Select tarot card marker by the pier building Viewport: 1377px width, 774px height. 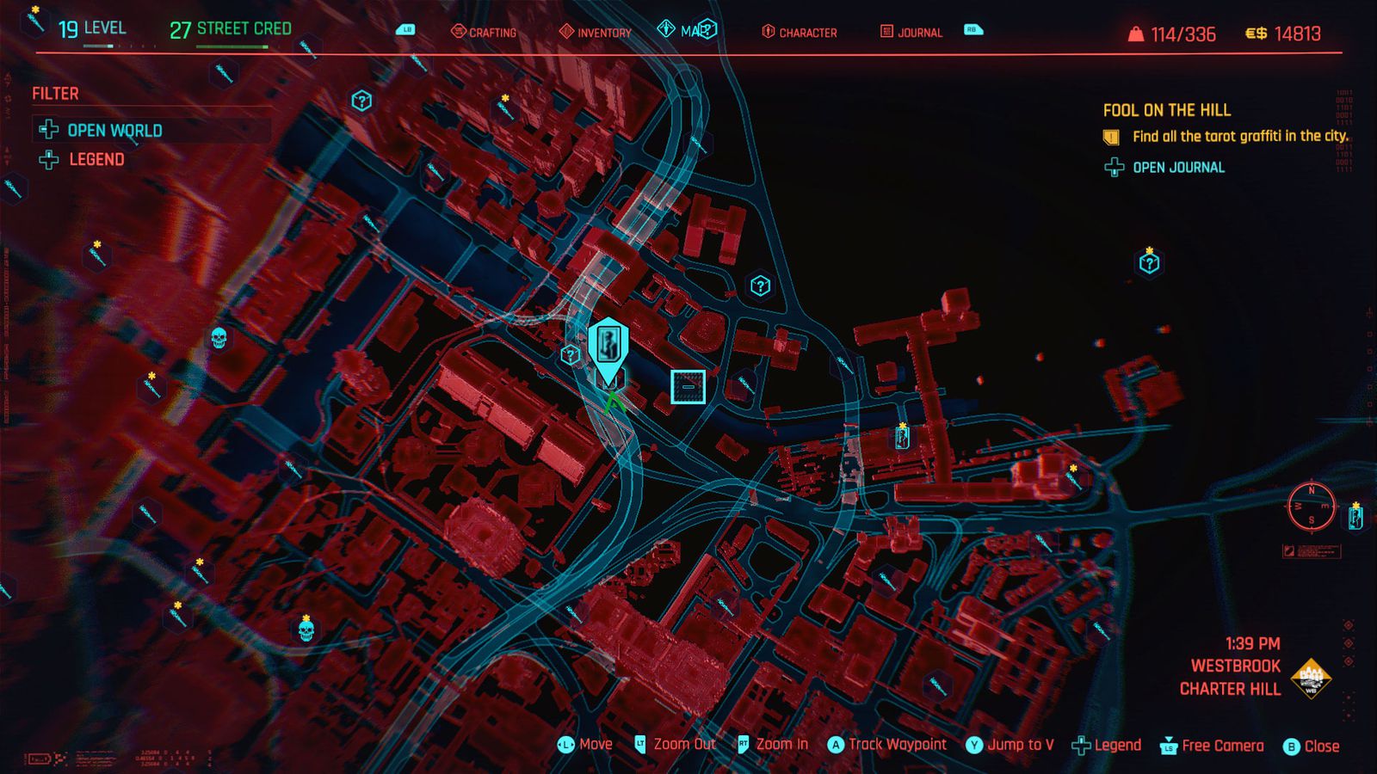(901, 438)
